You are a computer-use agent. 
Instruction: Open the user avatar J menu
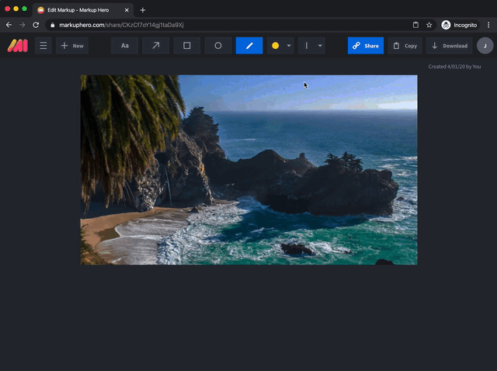(x=485, y=46)
